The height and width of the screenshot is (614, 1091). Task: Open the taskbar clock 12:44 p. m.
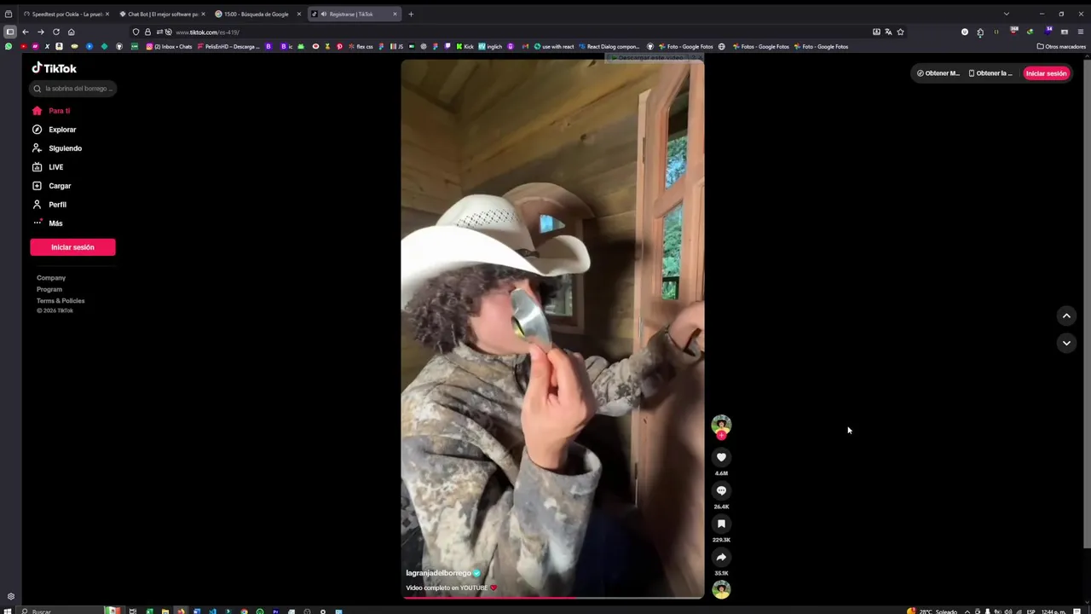coord(1053,611)
